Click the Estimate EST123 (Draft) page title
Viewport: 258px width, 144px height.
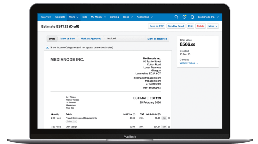[60, 27]
